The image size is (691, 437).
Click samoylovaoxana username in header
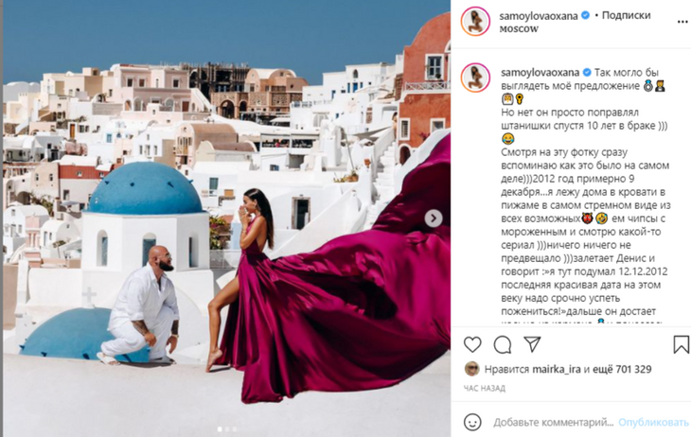538,16
